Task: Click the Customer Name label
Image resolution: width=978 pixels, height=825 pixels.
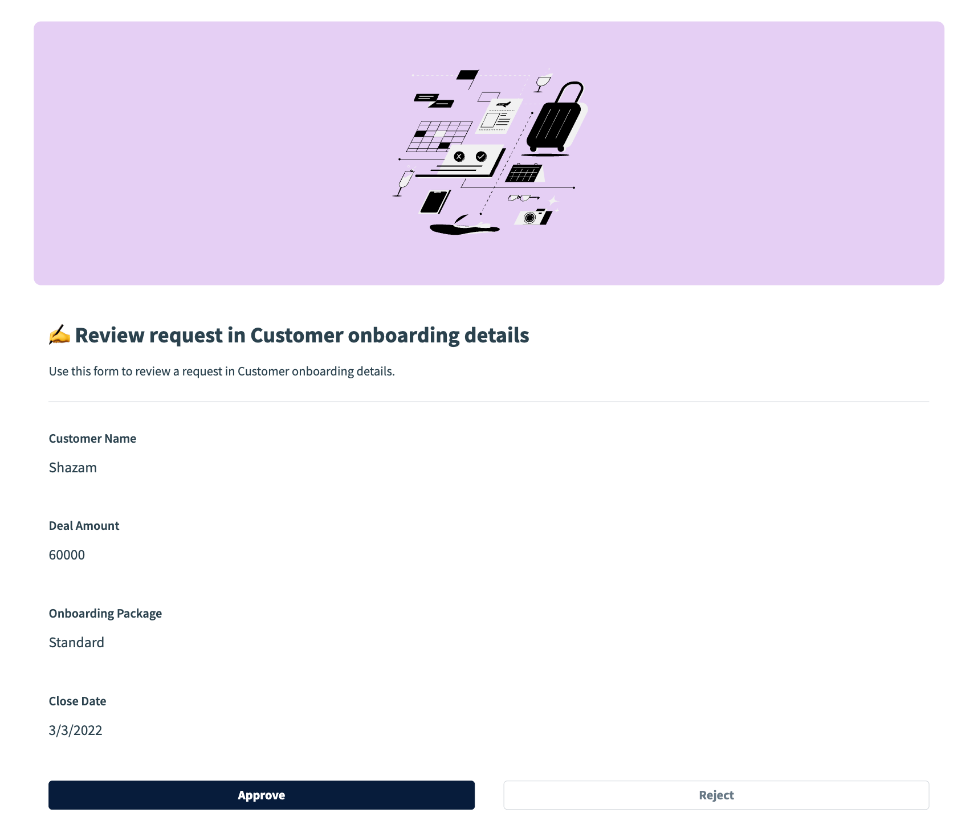Action: point(92,439)
